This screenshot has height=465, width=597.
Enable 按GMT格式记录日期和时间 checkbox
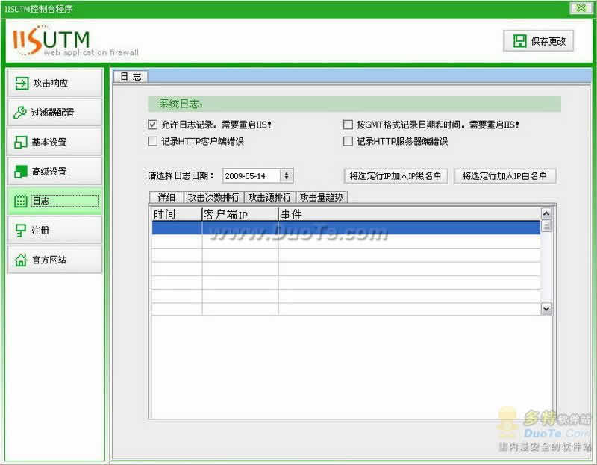(x=348, y=125)
